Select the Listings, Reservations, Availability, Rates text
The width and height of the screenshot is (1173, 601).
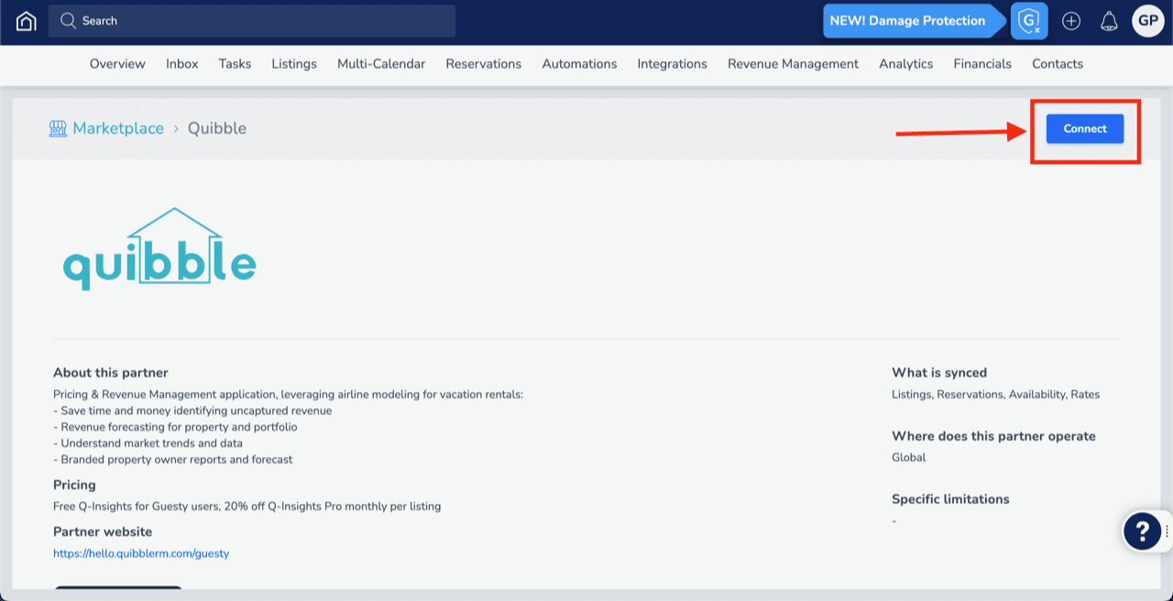coord(995,395)
